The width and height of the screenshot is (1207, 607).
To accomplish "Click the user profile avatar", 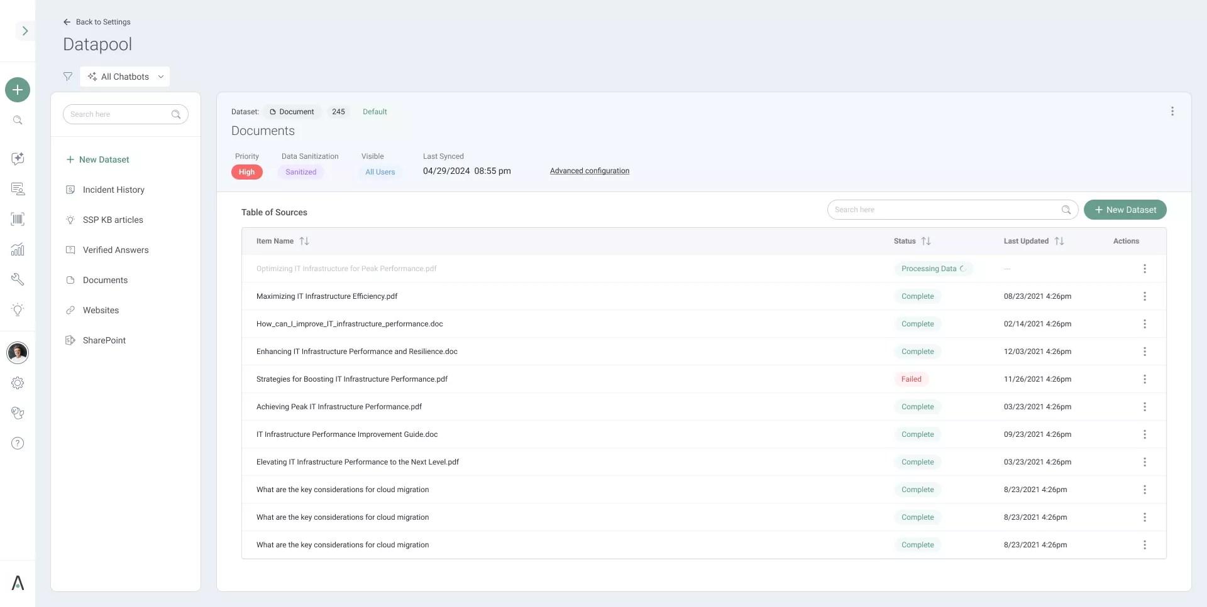I will (x=18, y=353).
